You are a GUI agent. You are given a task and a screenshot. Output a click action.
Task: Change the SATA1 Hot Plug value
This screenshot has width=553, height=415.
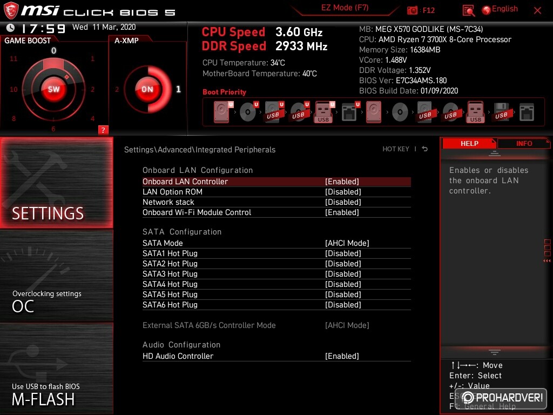pos(343,253)
